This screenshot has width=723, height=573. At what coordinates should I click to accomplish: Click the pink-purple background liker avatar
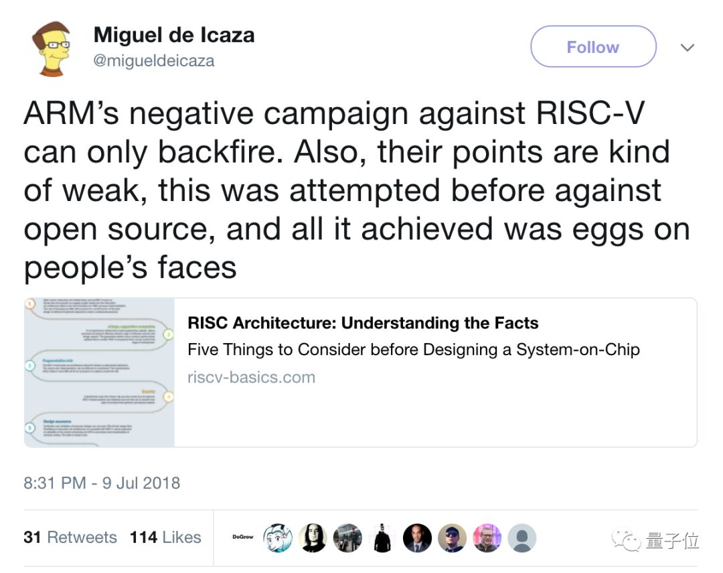tap(487, 537)
